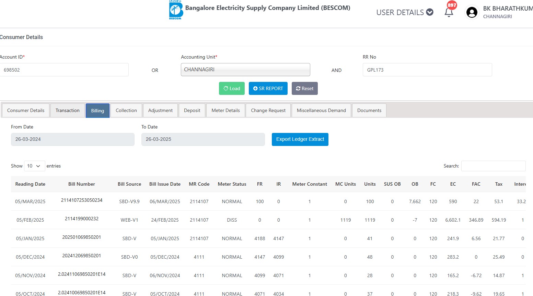Screen dimensions: 533x296
Task: Open the Miscellaneous Demand tab
Action: pos(321,110)
